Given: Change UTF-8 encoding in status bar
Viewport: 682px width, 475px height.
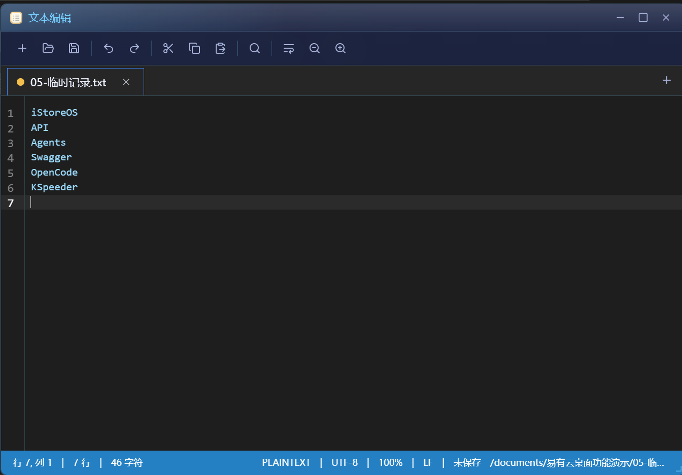Looking at the screenshot, I should pyautogui.click(x=345, y=462).
